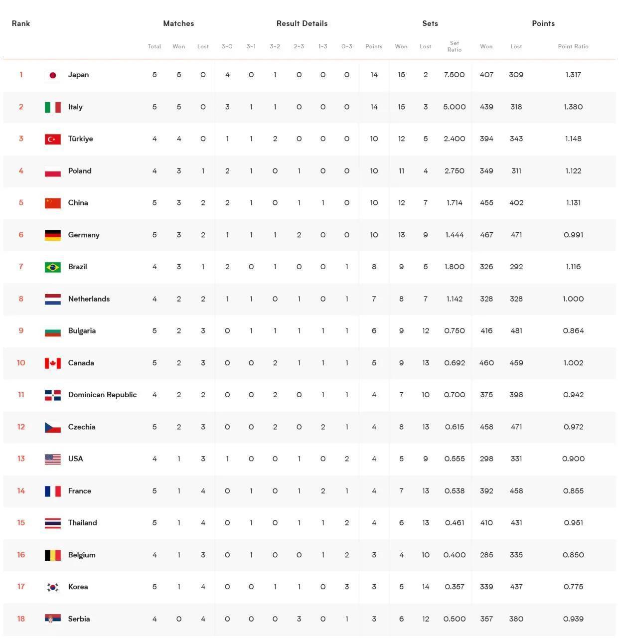Click the Matches column group header
The width and height of the screenshot is (619, 639).
tap(178, 23)
